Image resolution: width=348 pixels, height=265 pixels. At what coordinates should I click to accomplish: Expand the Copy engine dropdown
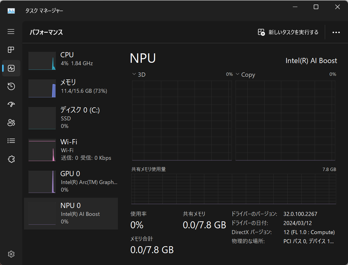point(237,74)
